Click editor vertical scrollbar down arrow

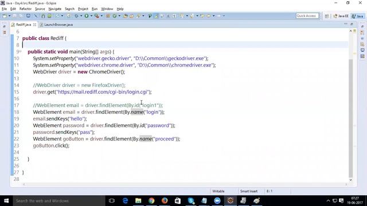pos(350,180)
